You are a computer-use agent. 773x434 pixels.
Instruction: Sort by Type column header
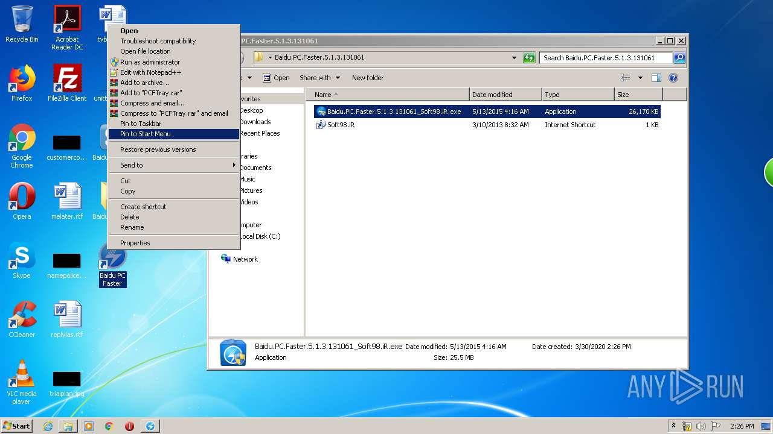pos(578,95)
